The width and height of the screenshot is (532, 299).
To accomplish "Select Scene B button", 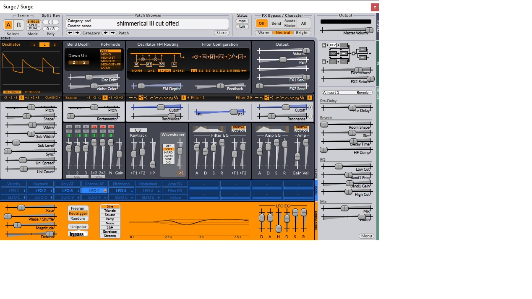I will click(19, 25).
